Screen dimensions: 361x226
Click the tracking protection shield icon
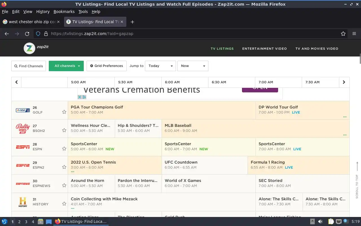tap(38, 34)
